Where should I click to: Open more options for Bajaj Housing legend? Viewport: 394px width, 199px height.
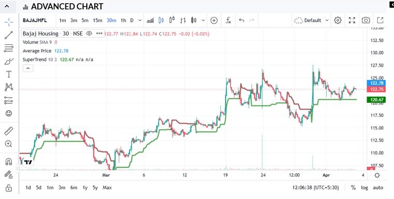pyautogui.click(x=99, y=33)
